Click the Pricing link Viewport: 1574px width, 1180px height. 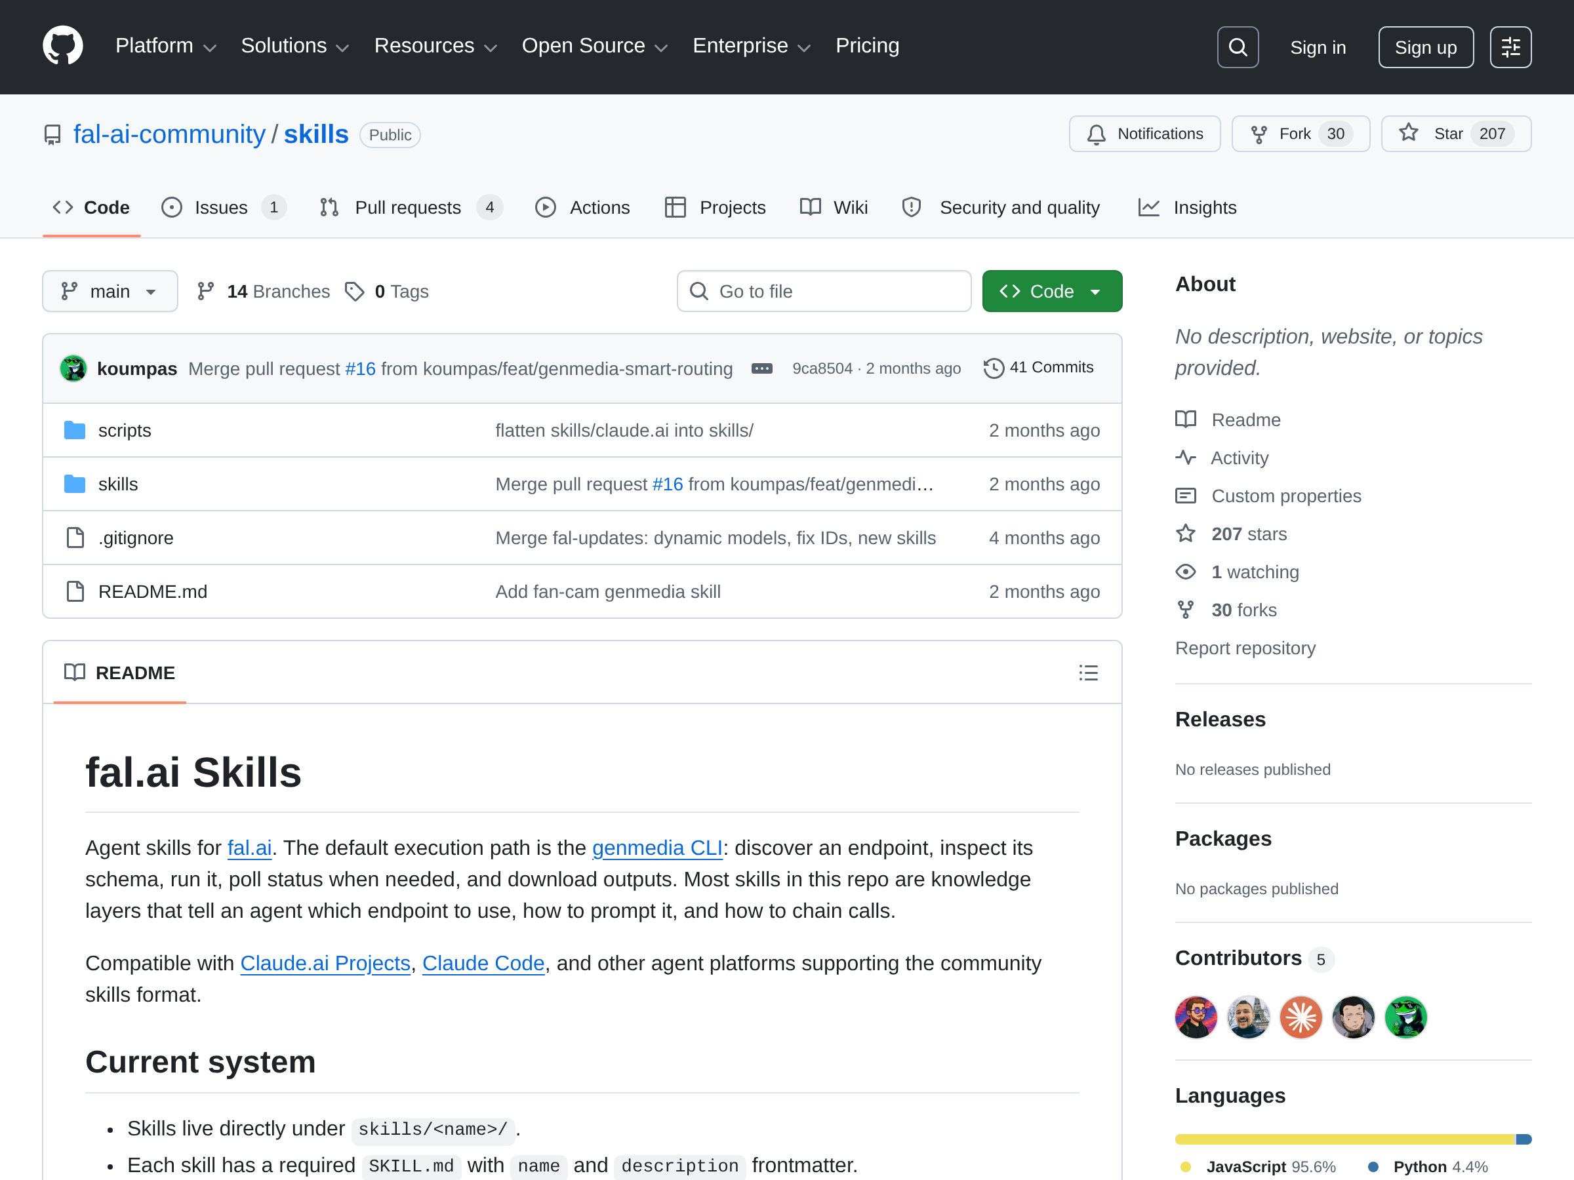point(868,47)
